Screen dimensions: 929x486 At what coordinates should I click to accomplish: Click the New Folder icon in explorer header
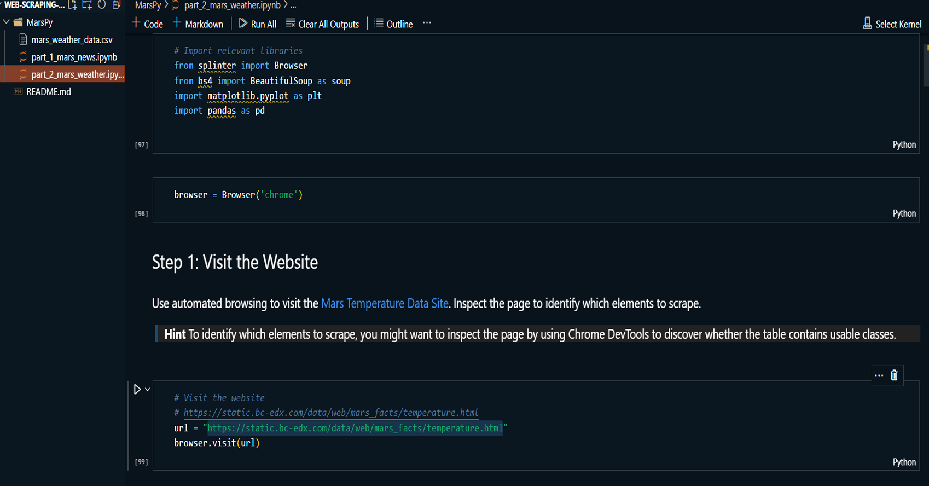pos(87,5)
